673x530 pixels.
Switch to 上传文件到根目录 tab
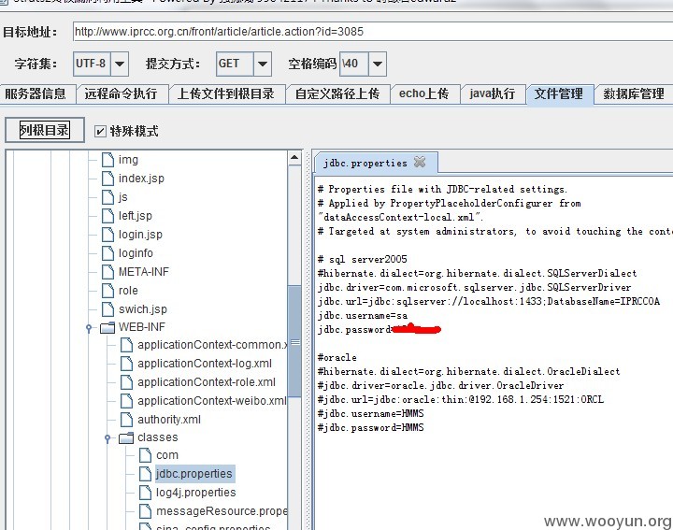226,93
